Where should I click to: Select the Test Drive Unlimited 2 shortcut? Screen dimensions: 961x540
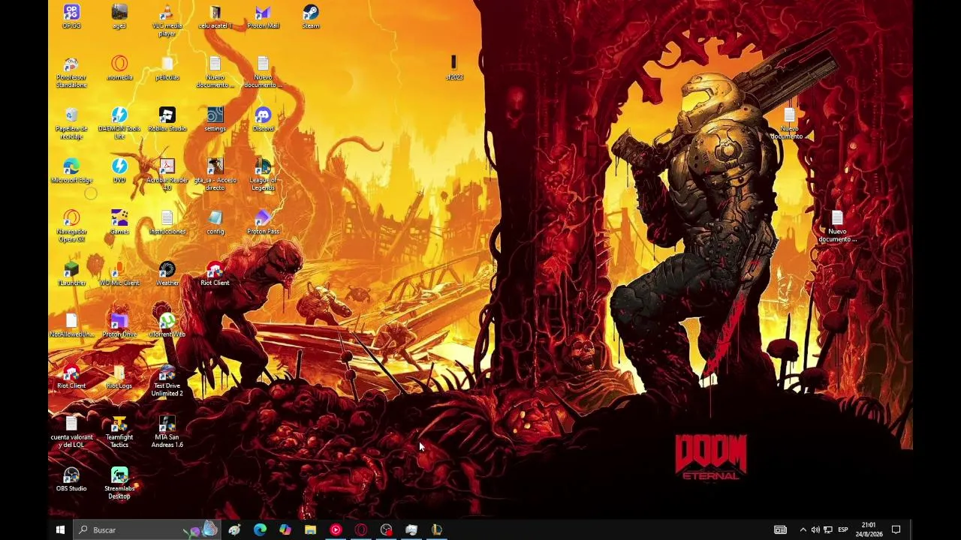pyautogui.click(x=167, y=380)
